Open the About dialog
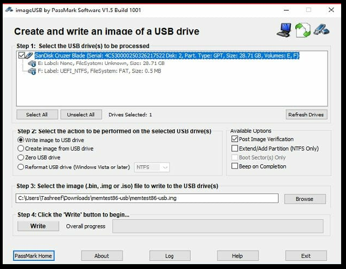 tap(101, 255)
